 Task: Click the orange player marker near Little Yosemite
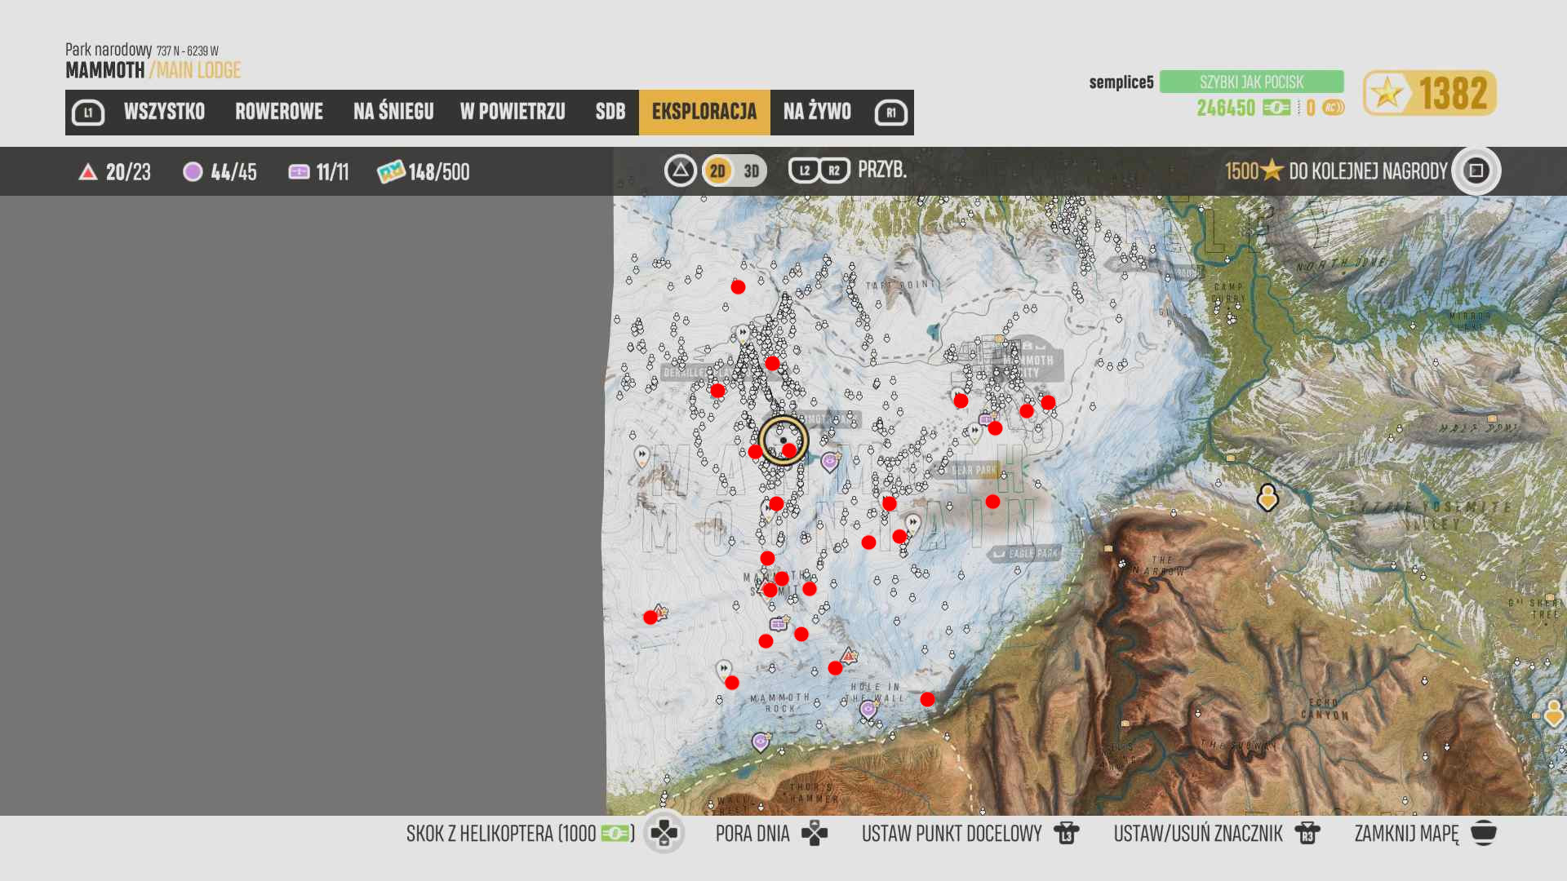point(1267,497)
